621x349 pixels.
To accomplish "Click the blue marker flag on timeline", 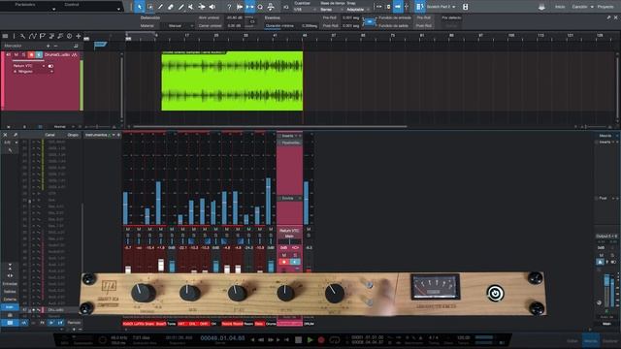I will (100, 45).
